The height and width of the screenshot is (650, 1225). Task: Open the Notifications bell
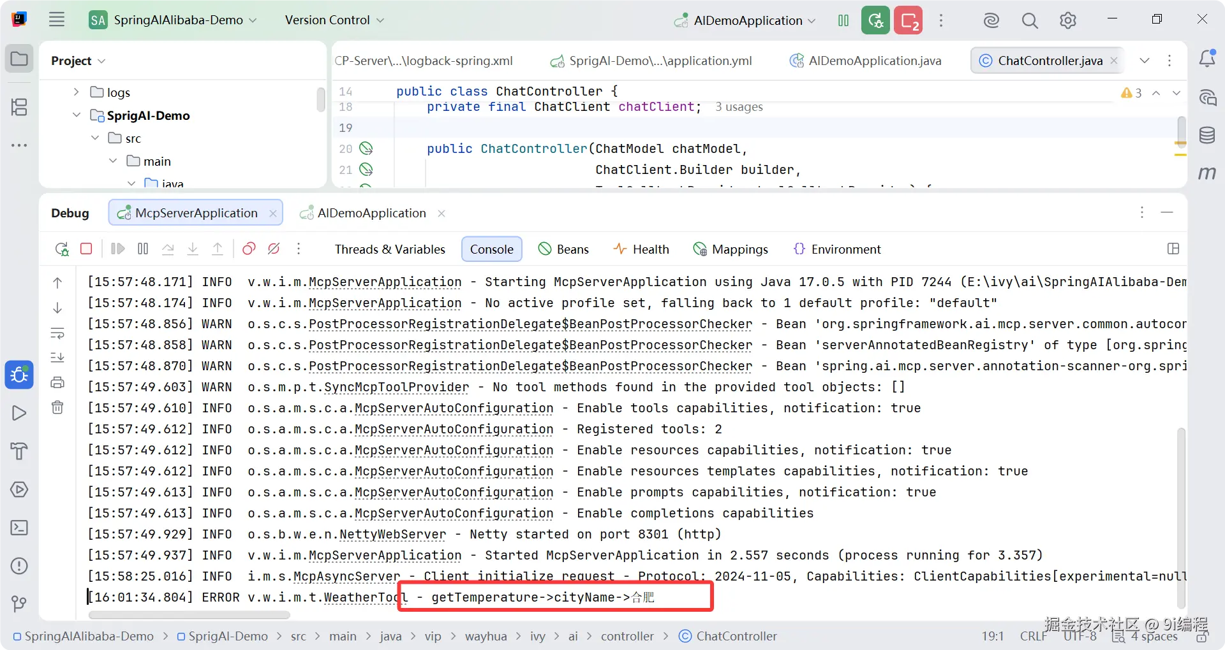click(1206, 59)
